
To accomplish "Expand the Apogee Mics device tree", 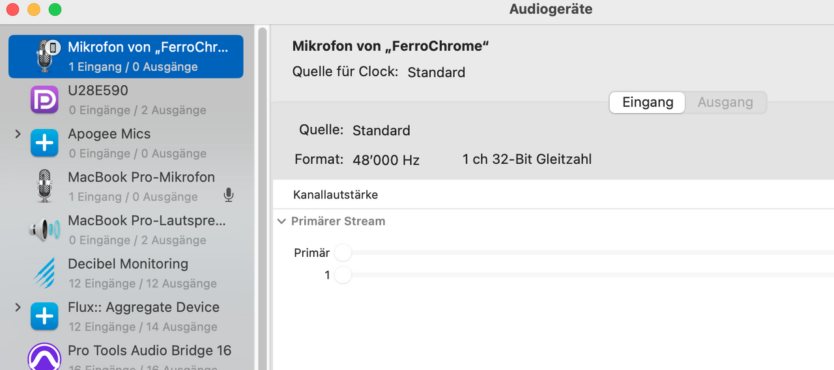I will coord(18,134).
